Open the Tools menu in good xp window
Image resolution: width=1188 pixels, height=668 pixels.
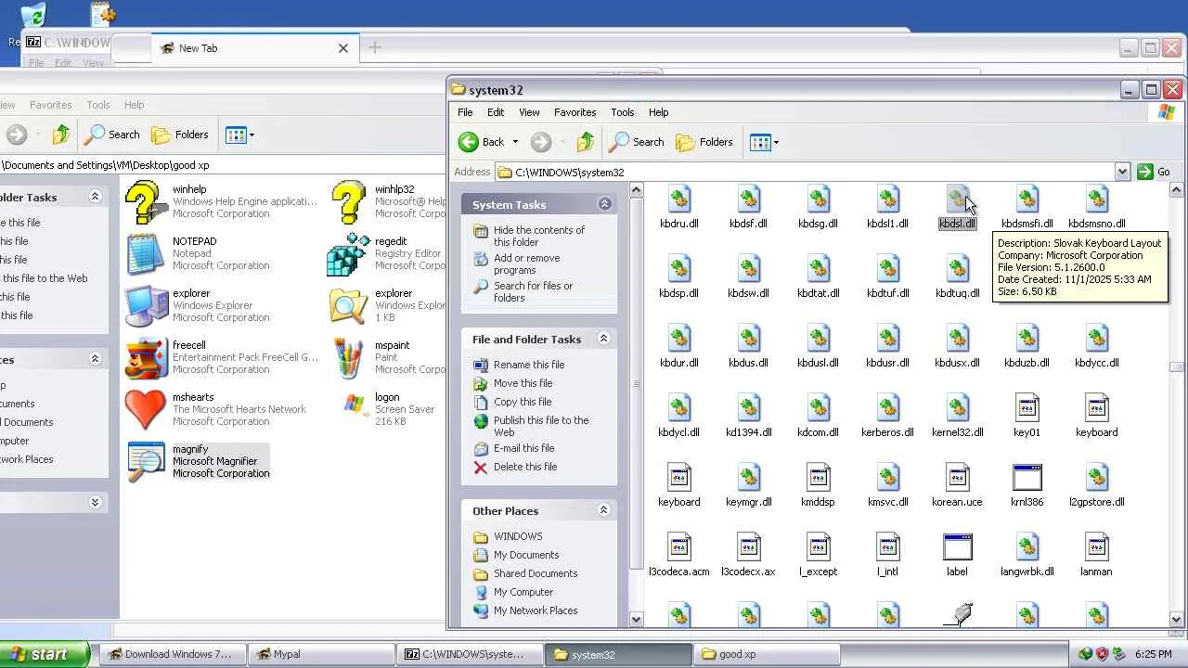(x=97, y=105)
